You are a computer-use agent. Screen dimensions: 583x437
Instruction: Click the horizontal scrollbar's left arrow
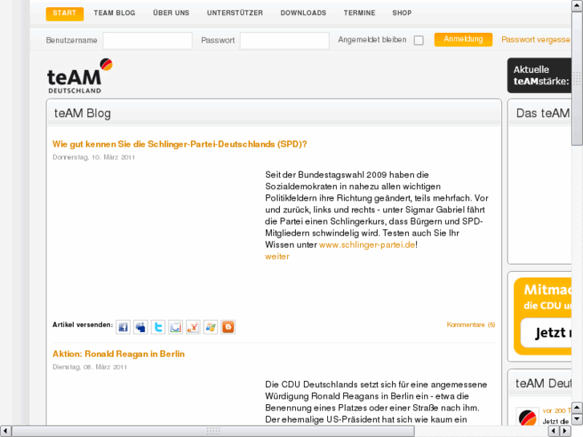(6, 431)
